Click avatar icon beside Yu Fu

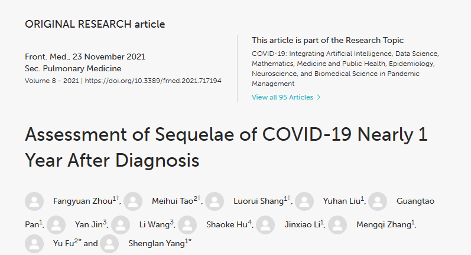coord(34,244)
